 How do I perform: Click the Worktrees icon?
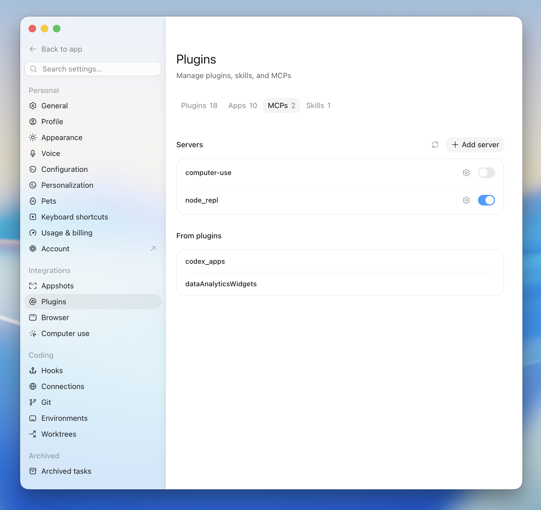33,434
